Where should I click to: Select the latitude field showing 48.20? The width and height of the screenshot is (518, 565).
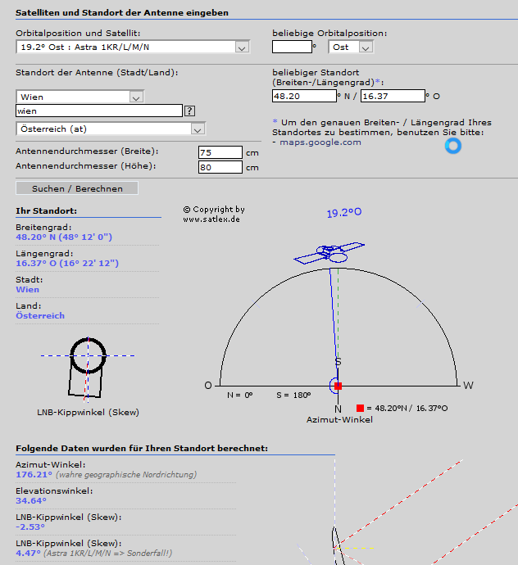coord(303,96)
